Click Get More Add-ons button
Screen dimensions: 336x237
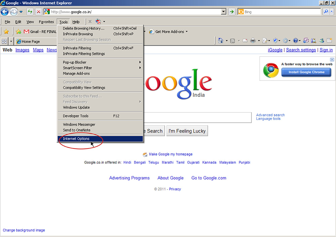168,32
